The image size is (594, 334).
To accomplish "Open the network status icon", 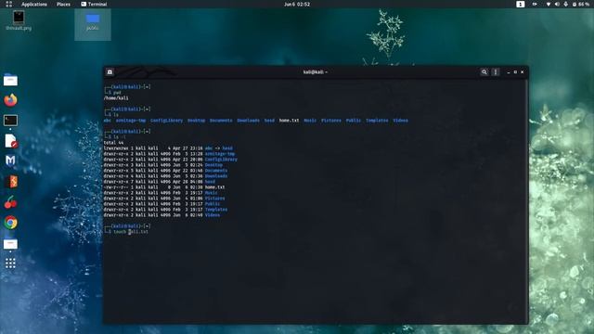I will 548,4.
